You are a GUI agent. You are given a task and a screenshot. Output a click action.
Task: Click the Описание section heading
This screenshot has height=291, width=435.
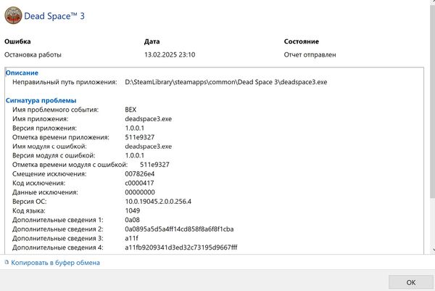coord(22,73)
